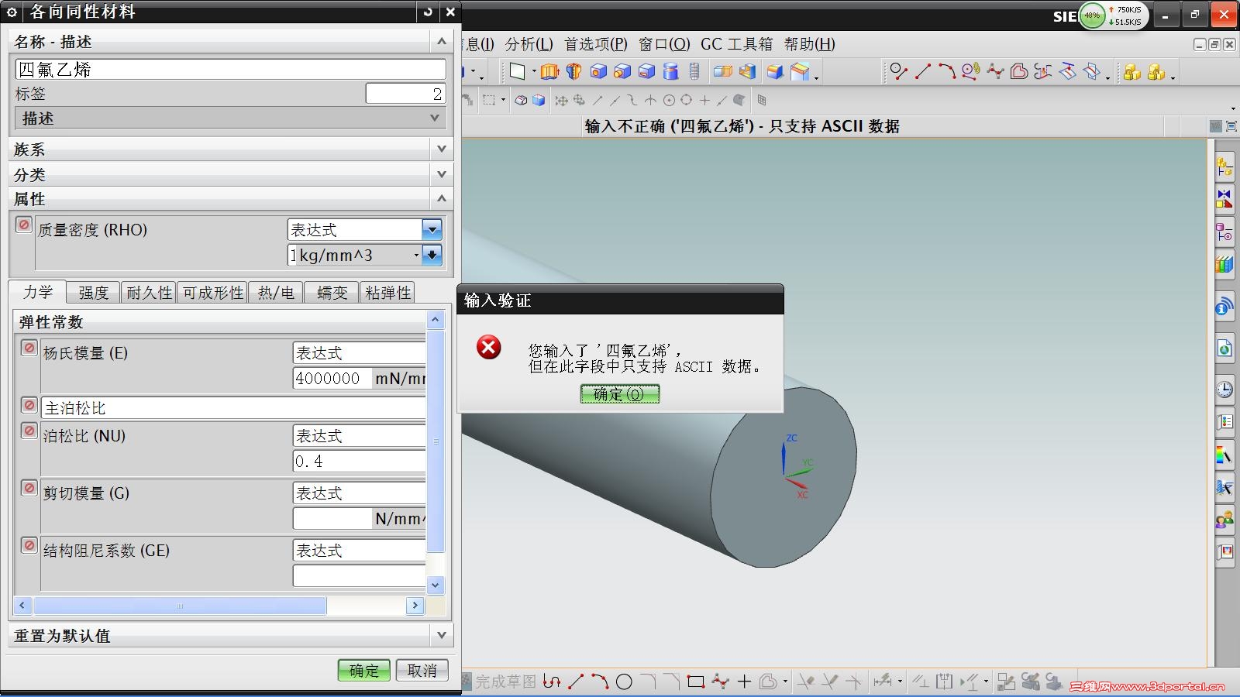This screenshot has width=1240, height=697.
Task: Toggle the Shear Modulus (G) marker
Action: click(x=29, y=488)
